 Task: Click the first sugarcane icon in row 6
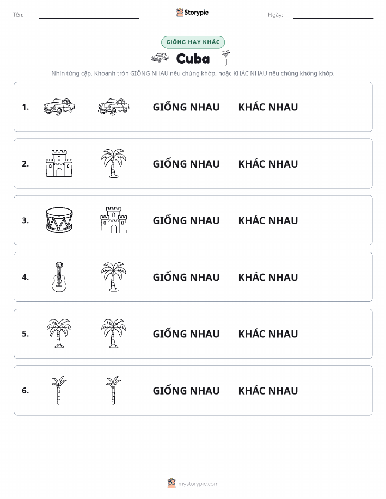(x=59, y=390)
